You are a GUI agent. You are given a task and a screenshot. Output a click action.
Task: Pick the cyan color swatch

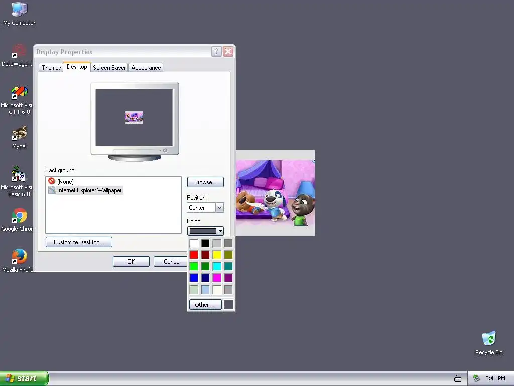(217, 266)
